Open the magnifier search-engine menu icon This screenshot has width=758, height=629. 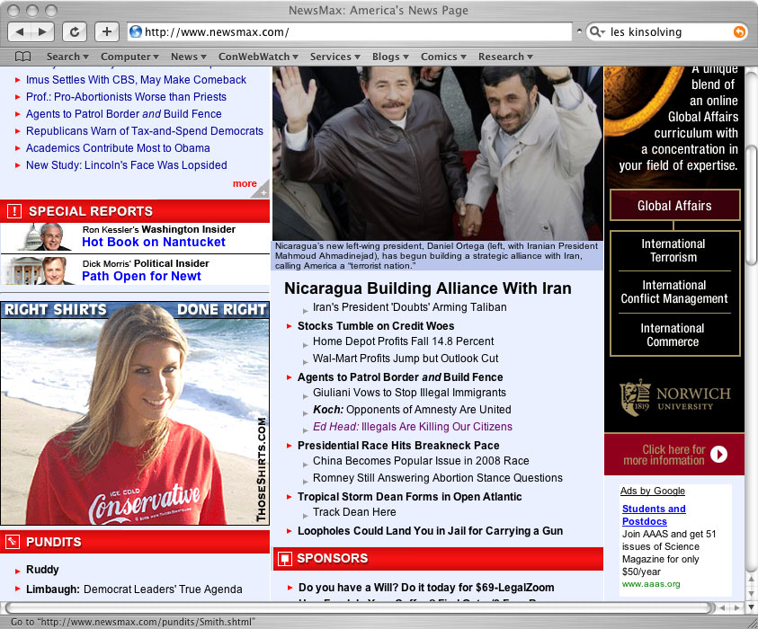(597, 31)
